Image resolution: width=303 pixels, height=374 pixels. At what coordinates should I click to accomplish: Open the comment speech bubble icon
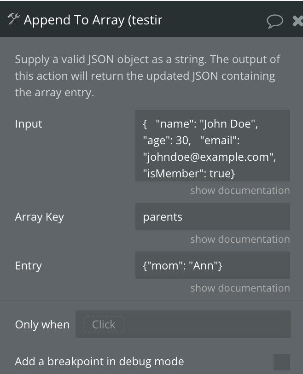pyautogui.click(x=275, y=21)
